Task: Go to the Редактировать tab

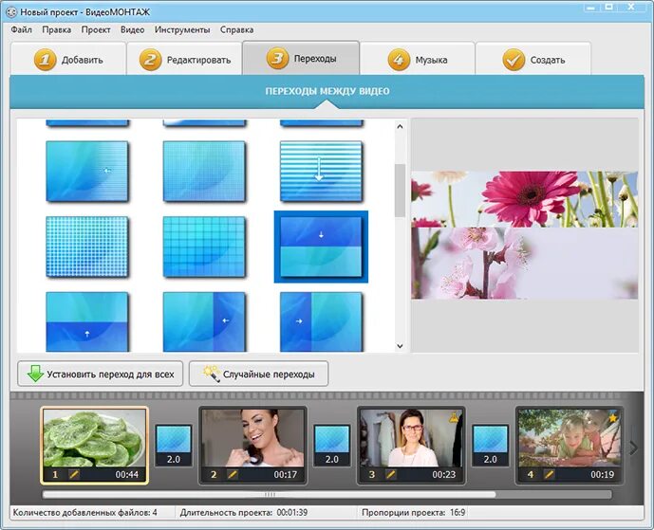Action: point(184,59)
